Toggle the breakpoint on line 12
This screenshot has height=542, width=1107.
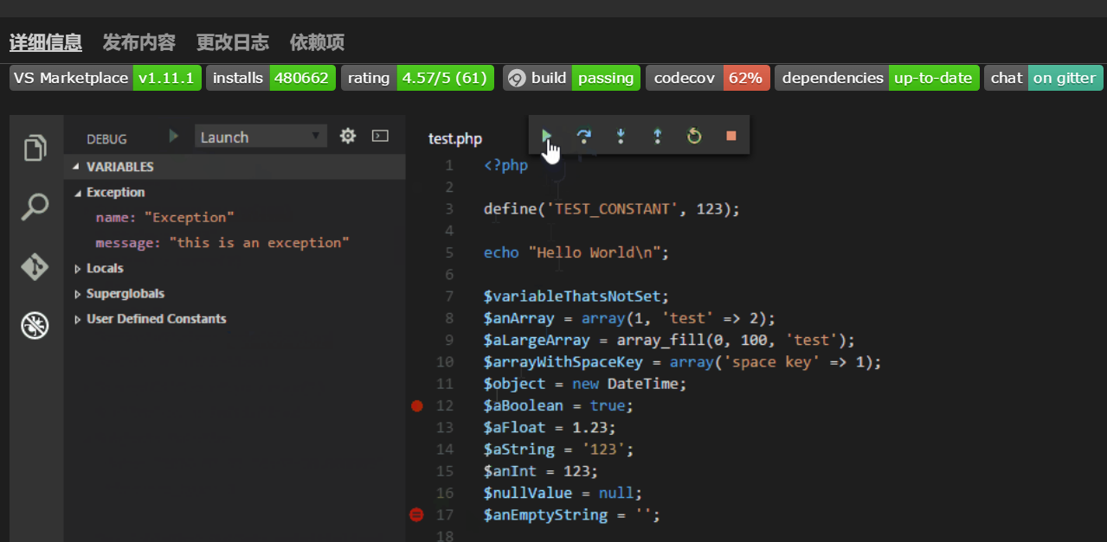(x=417, y=405)
